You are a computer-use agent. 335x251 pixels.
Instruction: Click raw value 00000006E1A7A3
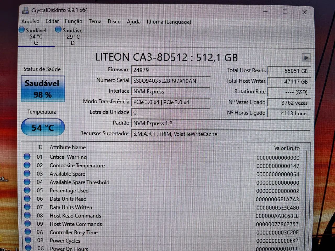click(x=277, y=199)
